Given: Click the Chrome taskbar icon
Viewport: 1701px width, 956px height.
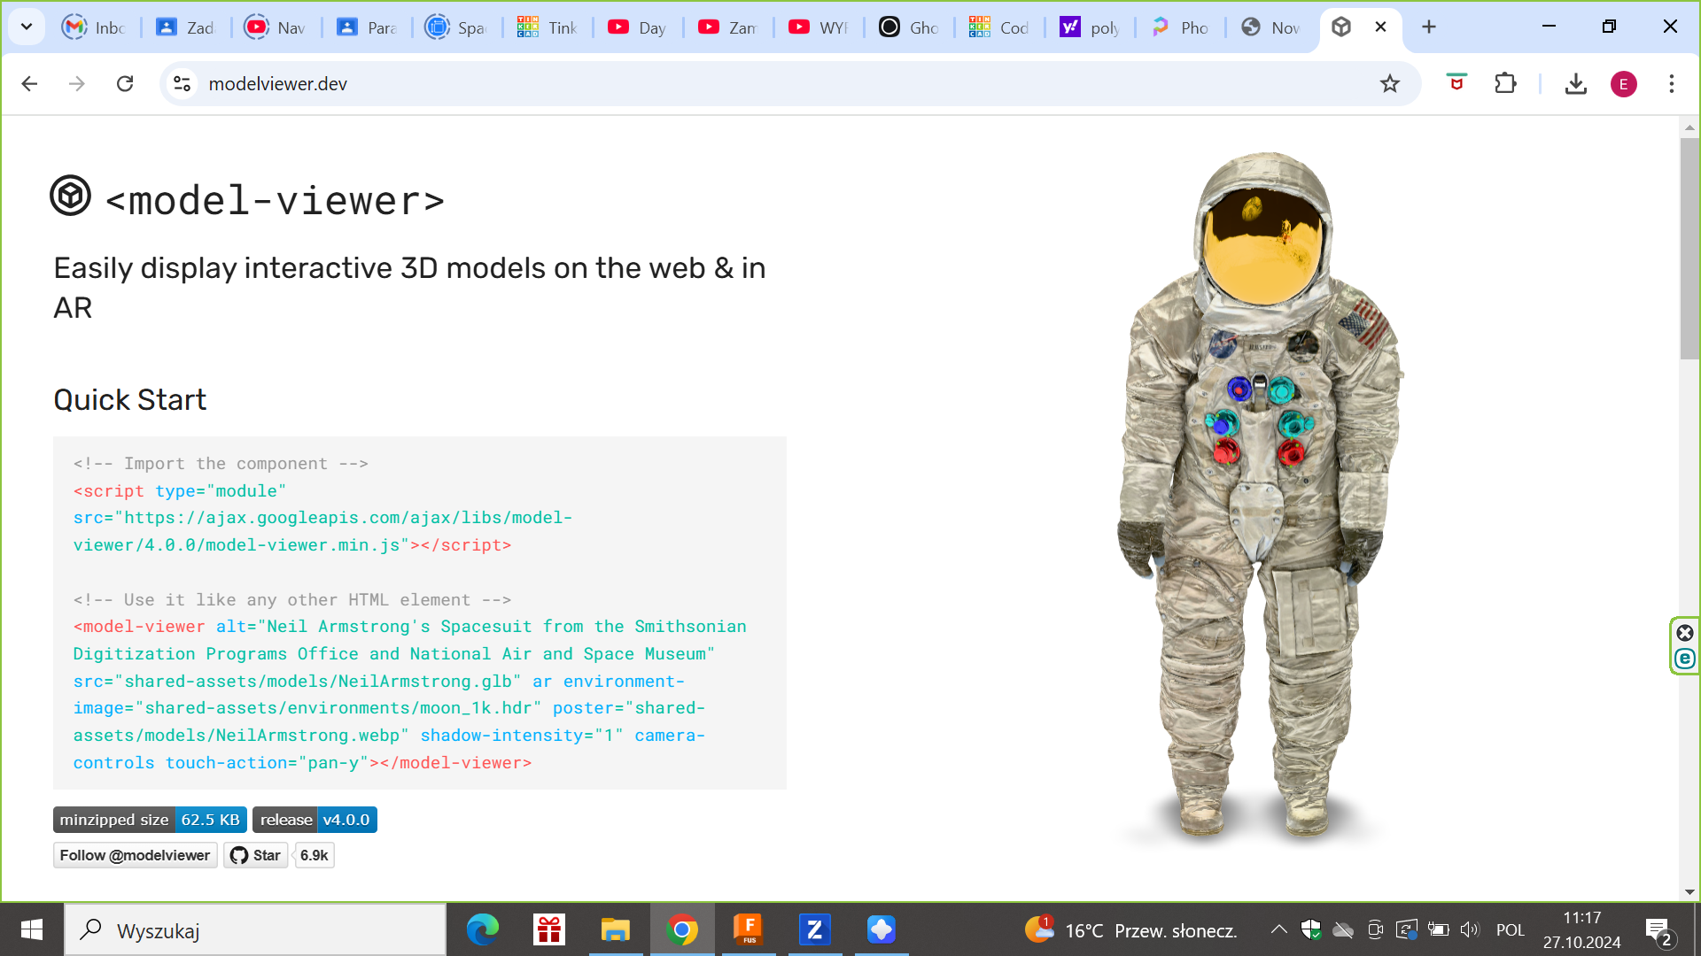Looking at the screenshot, I should coord(682,929).
